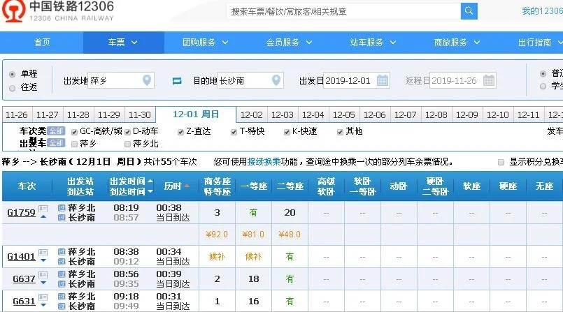This screenshot has width=563, height=312.
Task: Toggle GC-高铁/城 train type checkbox
Action: (74, 132)
